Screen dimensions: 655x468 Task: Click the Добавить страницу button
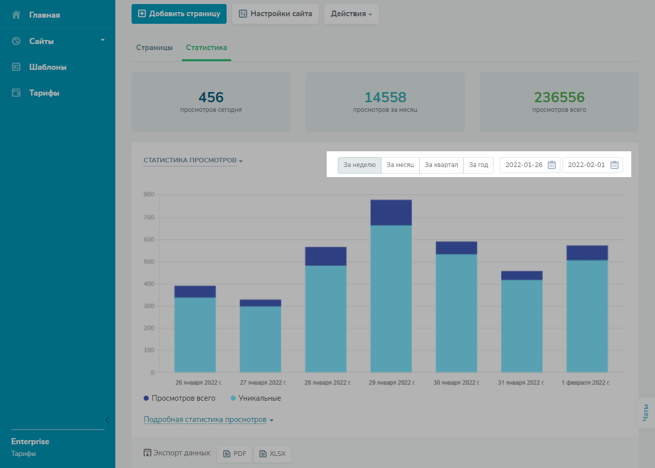(x=179, y=14)
